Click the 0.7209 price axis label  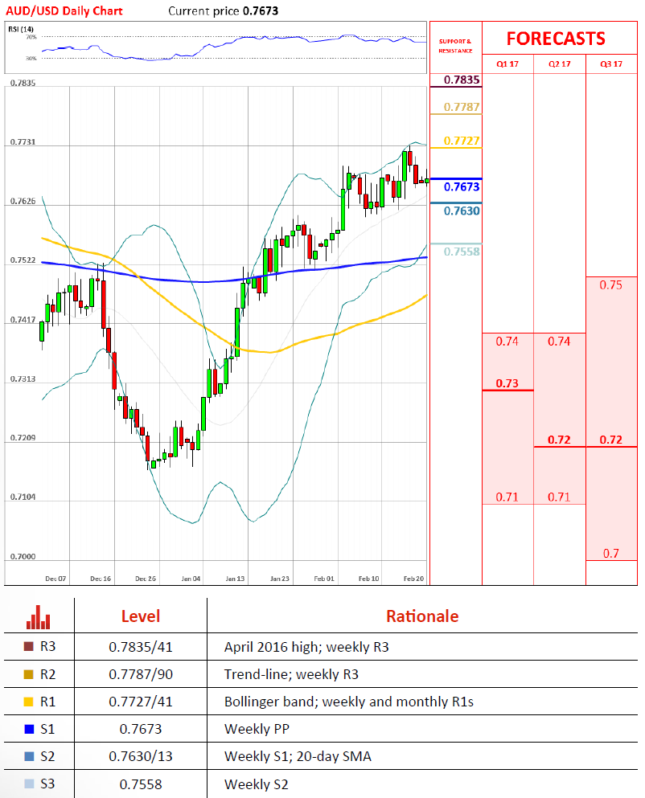[23, 438]
